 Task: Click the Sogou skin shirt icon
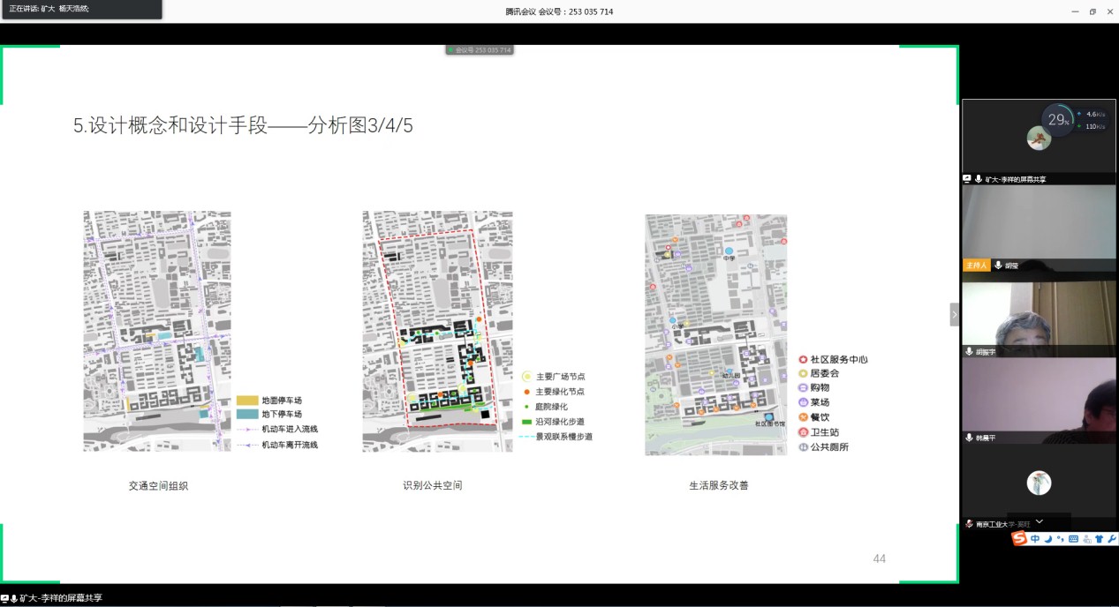click(x=1099, y=539)
